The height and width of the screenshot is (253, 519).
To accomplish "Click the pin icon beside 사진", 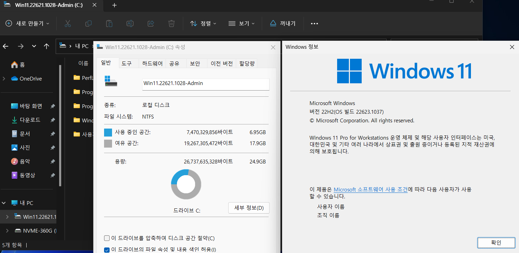I will point(53,148).
